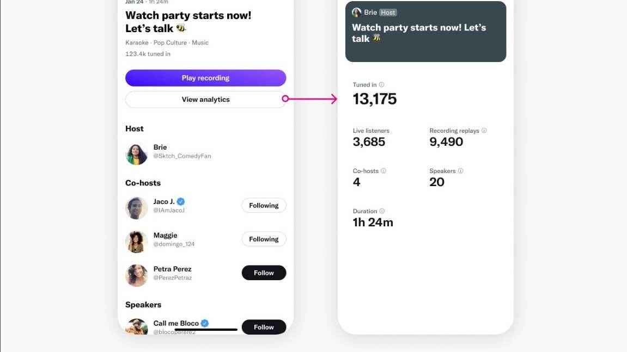
Task: Toggle Following for Jaco J.
Action: coord(264,206)
